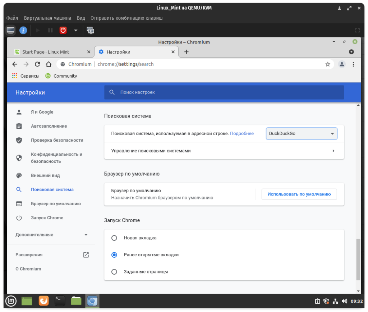Click the home button icon in the toolbar

point(49,64)
